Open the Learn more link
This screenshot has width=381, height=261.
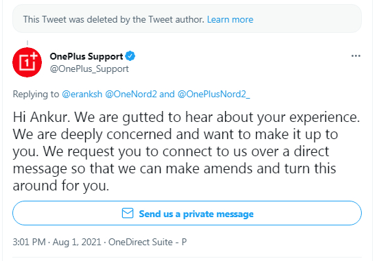[x=230, y=19]
